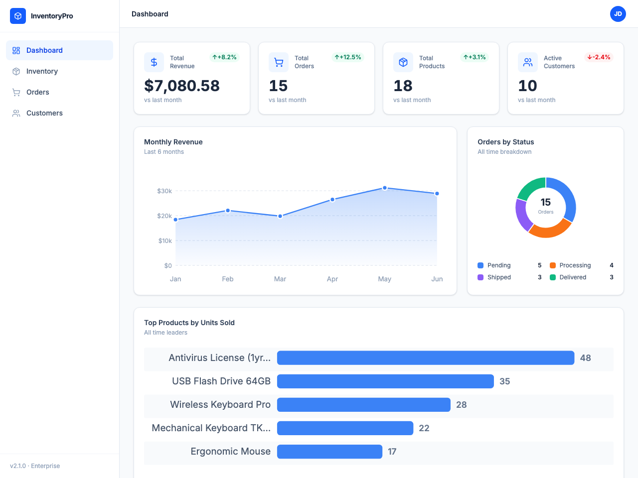Image resolution: width=638 pixels, height=478 pixels.
Task: Click the shopping cart Total Orders icon
Action: coord(279,62)
